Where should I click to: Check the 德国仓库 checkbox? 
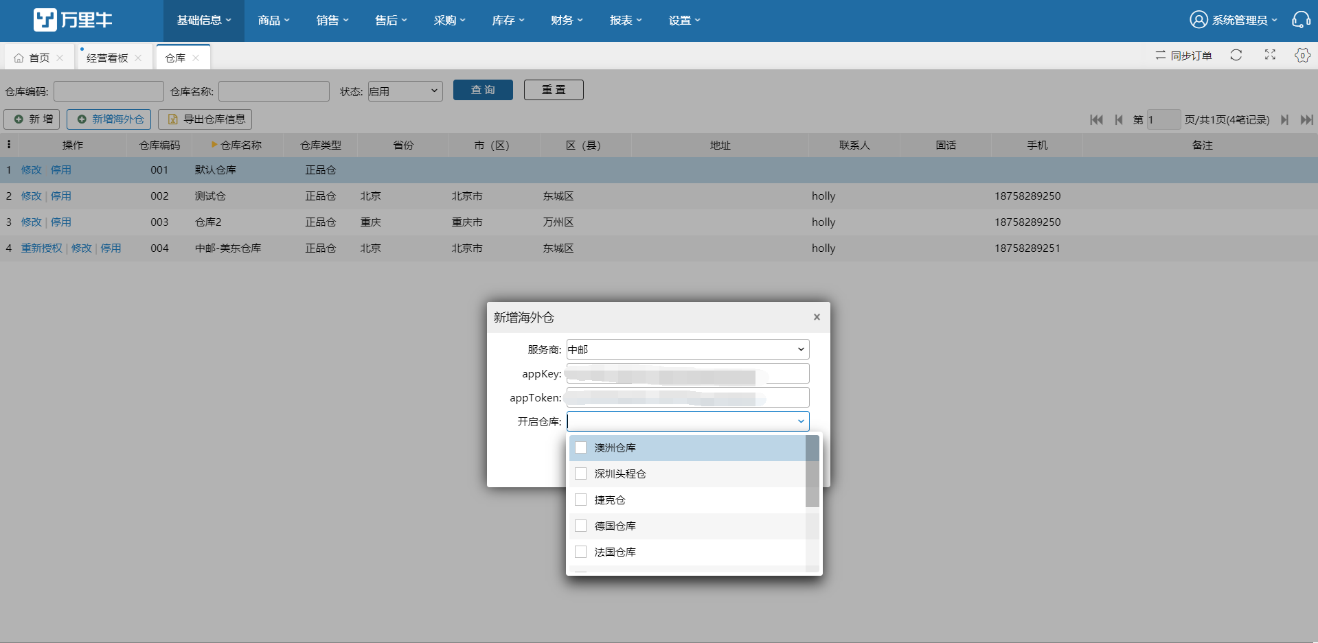pos(580,526)
